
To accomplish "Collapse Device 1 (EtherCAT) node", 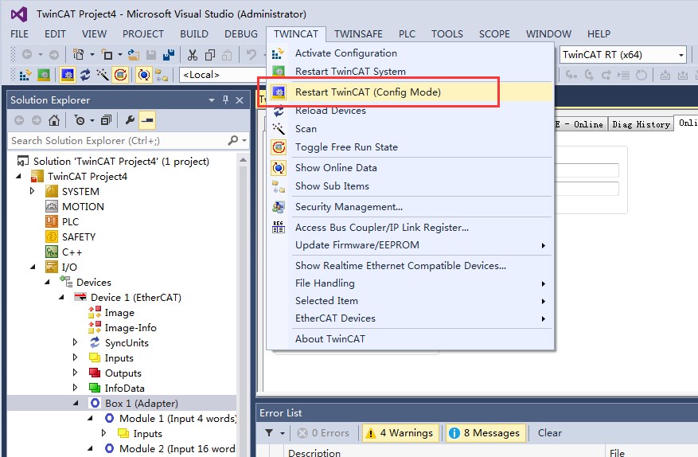I will (x=62, y=297).
